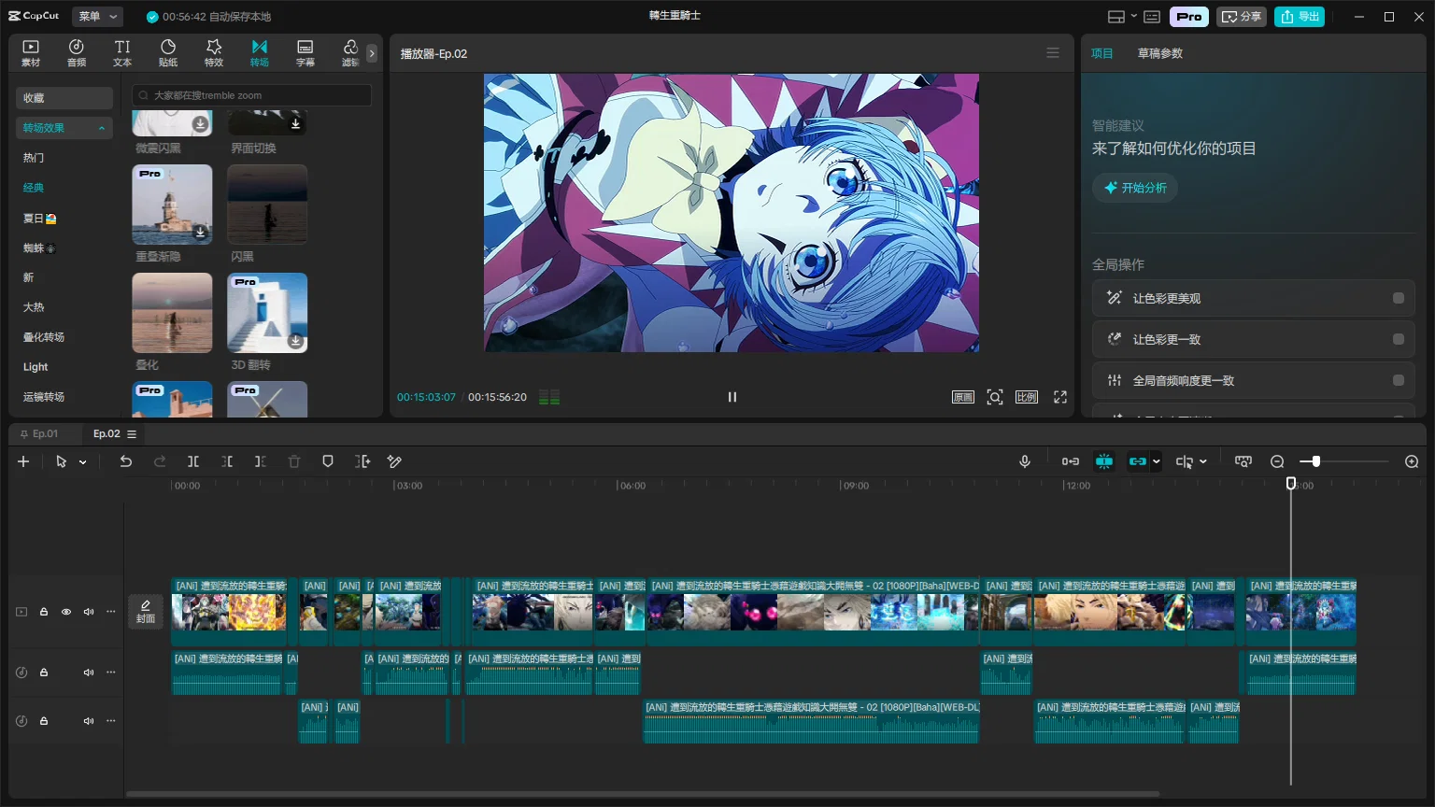This screenshot has width=1435, height=807.
Task: Pause the video playback
Action: tap(732, 397)
